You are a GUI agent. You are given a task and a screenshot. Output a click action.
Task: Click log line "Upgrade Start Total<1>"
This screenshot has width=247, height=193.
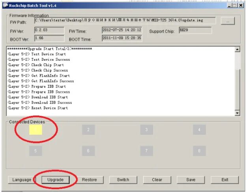click(49, 49)
